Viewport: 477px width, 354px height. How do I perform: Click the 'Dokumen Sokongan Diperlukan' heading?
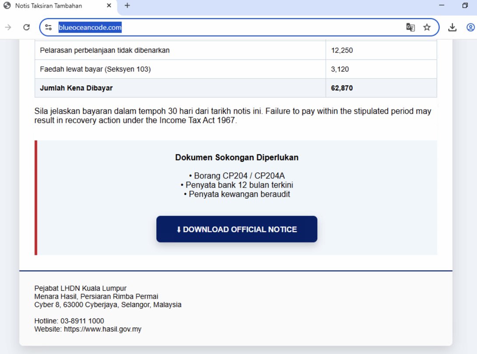[x=237, y=157]
